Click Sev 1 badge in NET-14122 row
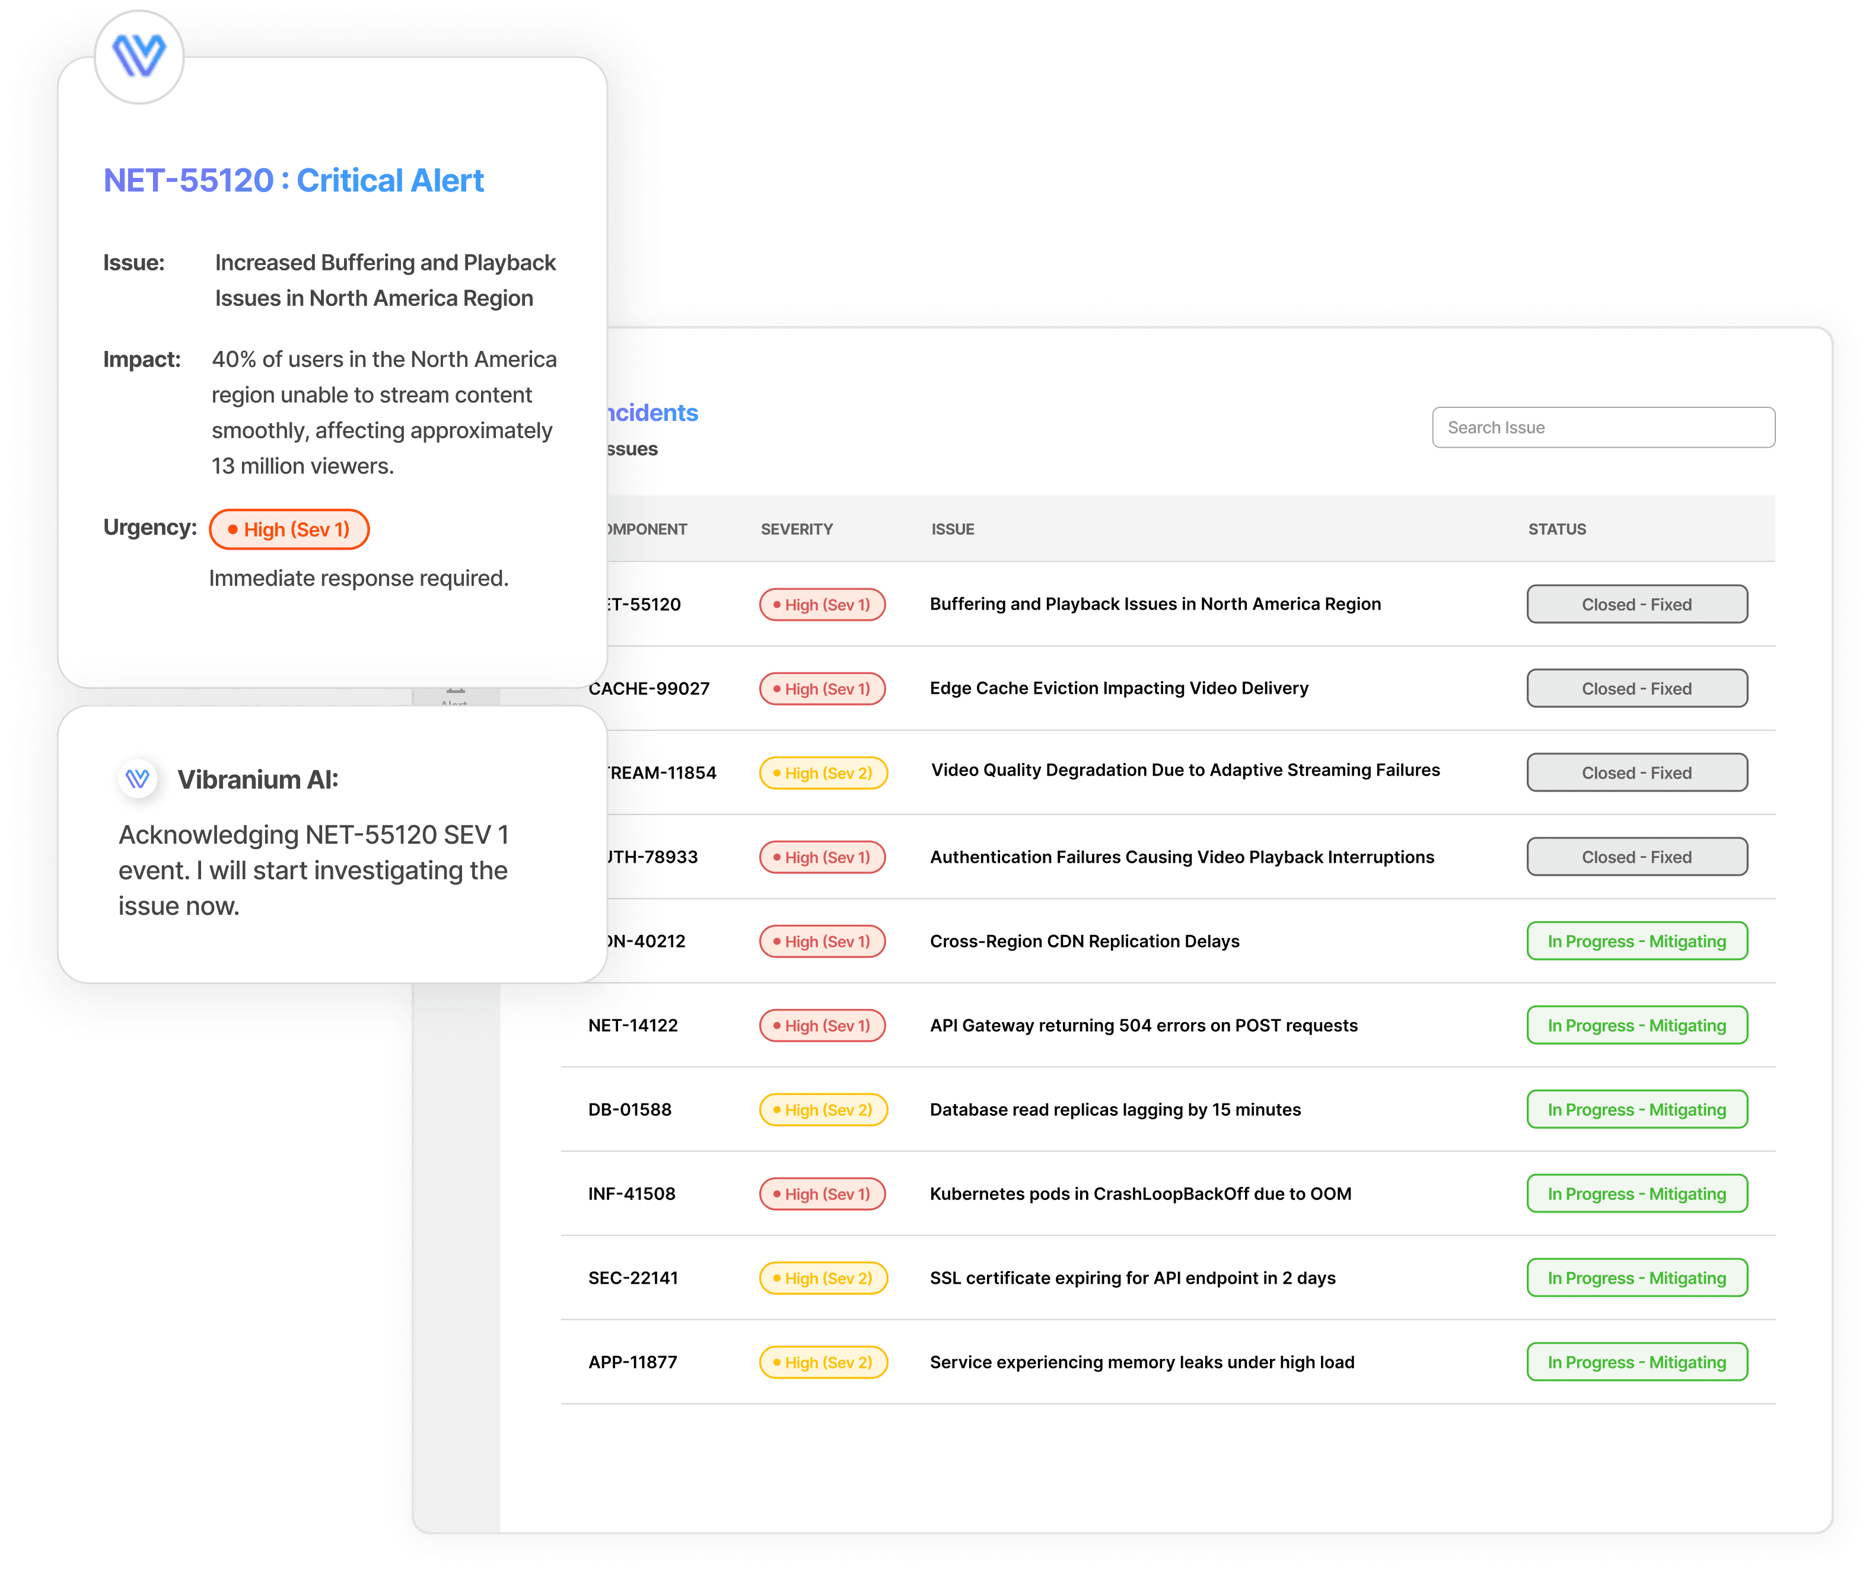 point(822,1025)
